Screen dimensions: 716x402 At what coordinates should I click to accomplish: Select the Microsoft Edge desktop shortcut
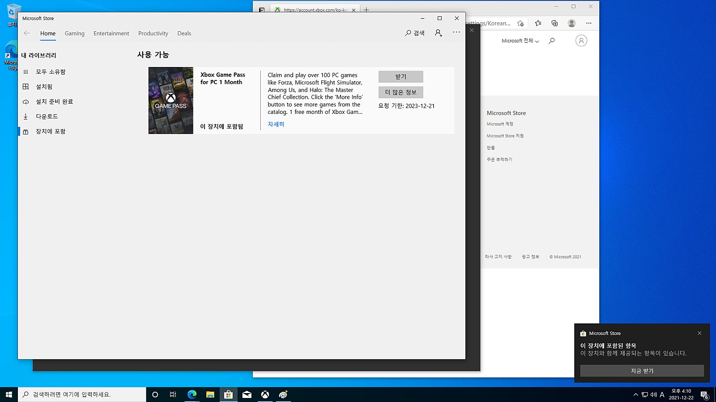(x=11, y=56)
